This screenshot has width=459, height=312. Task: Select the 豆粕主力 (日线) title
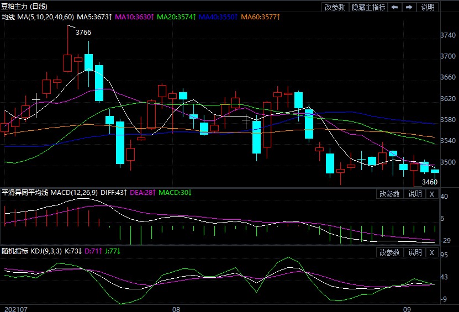pos(24,7)
